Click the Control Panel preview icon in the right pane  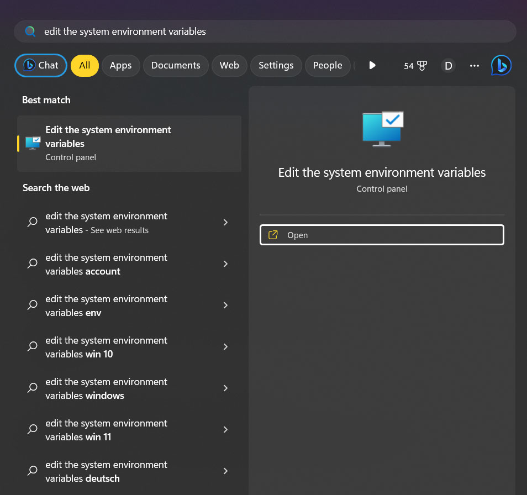tap(382, 128)
